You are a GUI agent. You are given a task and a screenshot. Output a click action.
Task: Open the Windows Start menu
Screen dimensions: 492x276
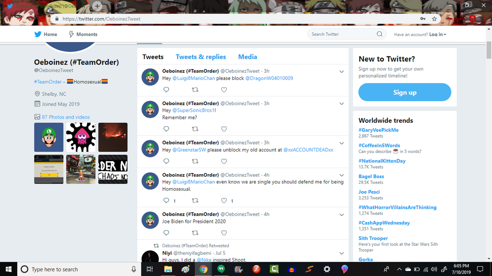8,269
